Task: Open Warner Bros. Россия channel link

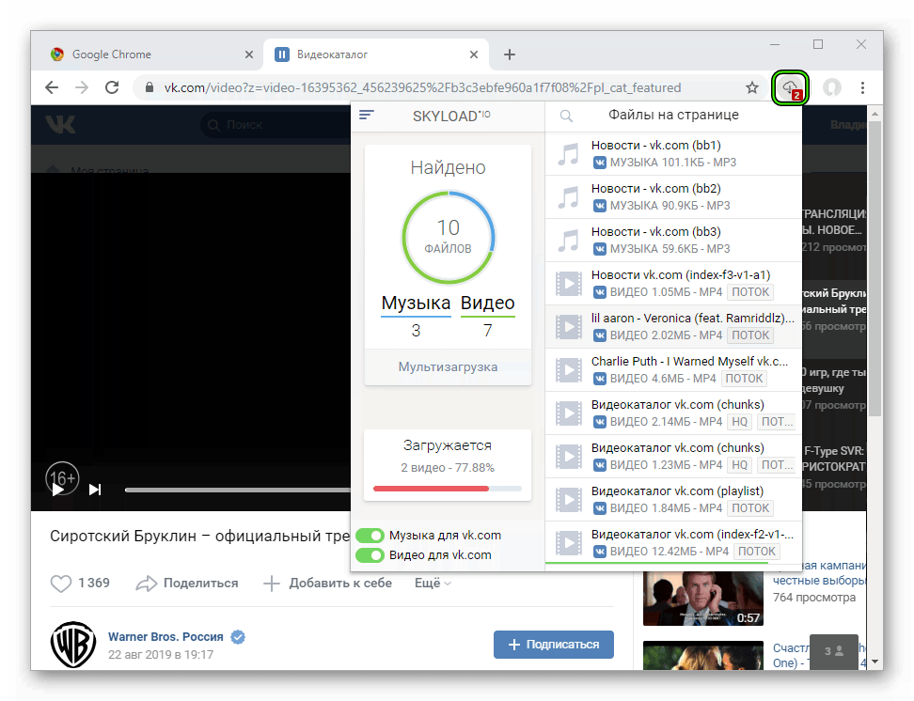Action: [x=165, y=637]
